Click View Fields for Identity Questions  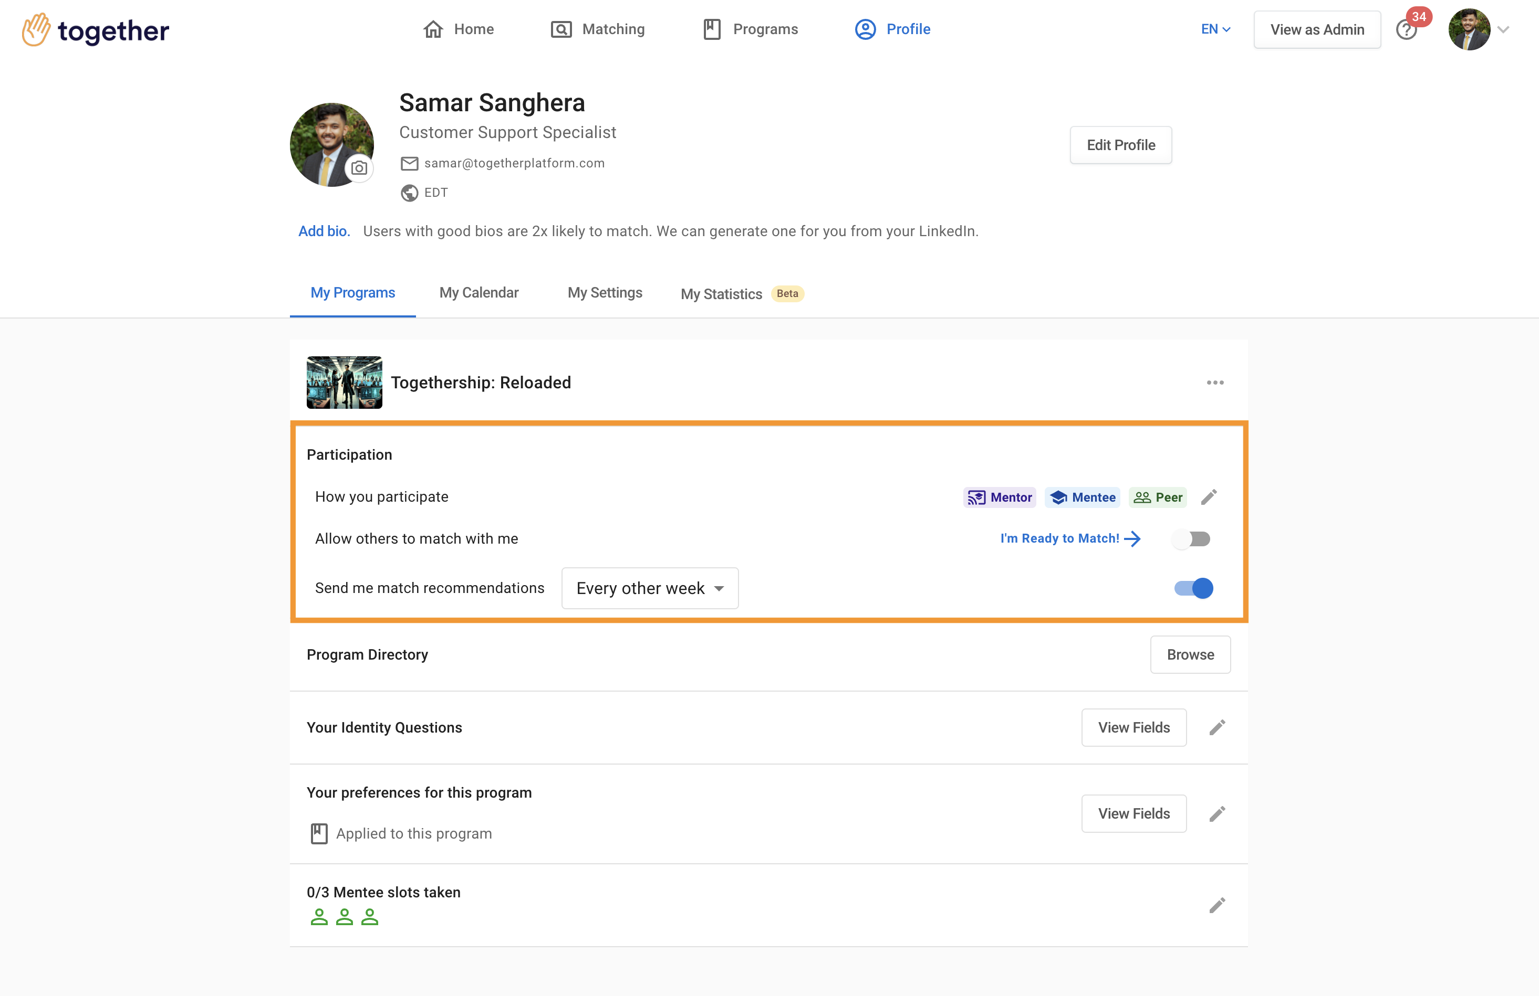[x=1134, y=727]
